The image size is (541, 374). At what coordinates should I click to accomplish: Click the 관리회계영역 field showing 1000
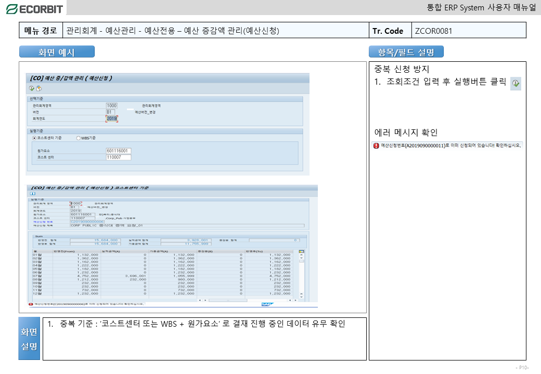coord(111,105)
